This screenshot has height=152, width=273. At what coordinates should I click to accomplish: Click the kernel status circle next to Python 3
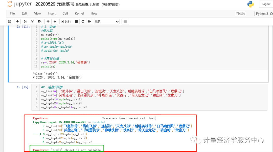point(271,14)
